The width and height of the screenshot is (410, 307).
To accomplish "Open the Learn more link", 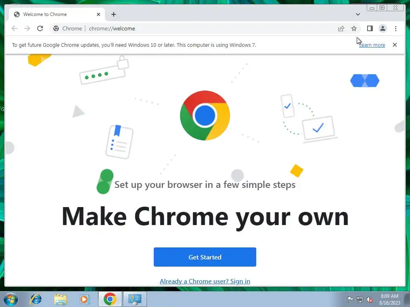I will click(372, 45).
